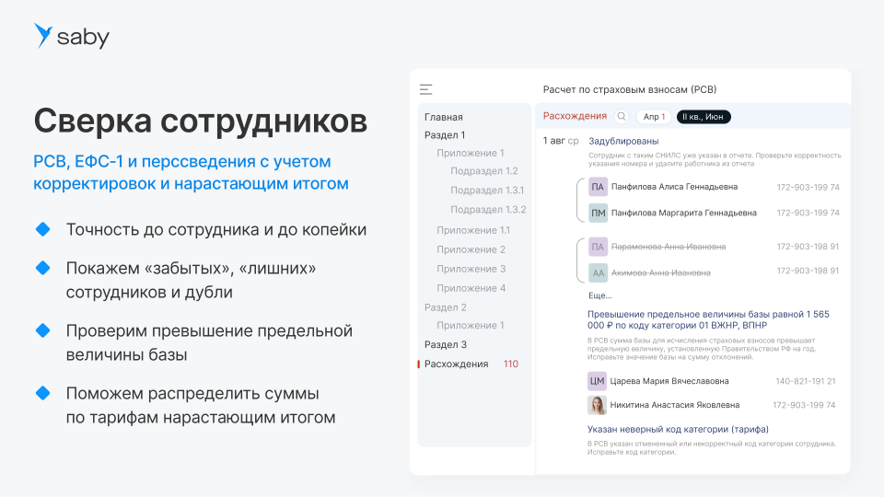This screenshot has width=884, height=497.
Task: Click the saby bird logo
Action: click(43, 36)
